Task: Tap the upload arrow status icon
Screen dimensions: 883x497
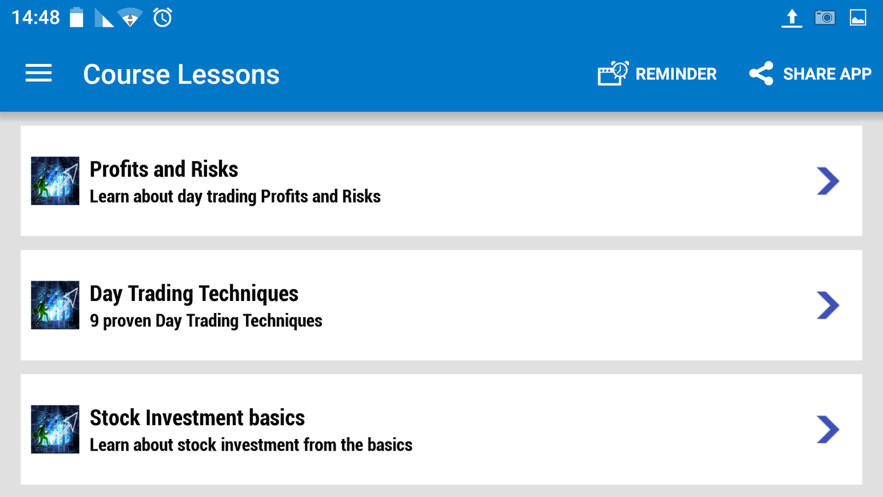Action: [792, 18]
